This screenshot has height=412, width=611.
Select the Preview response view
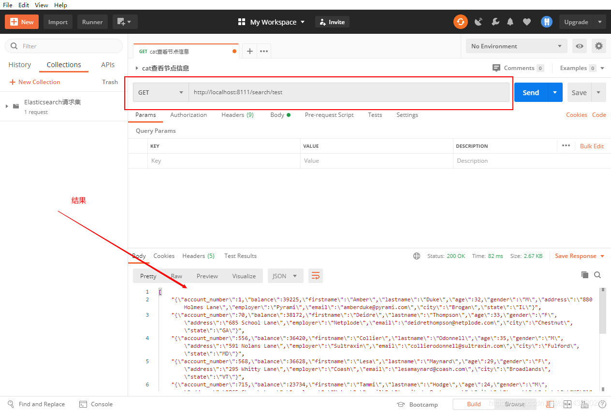tap(207, 276)
